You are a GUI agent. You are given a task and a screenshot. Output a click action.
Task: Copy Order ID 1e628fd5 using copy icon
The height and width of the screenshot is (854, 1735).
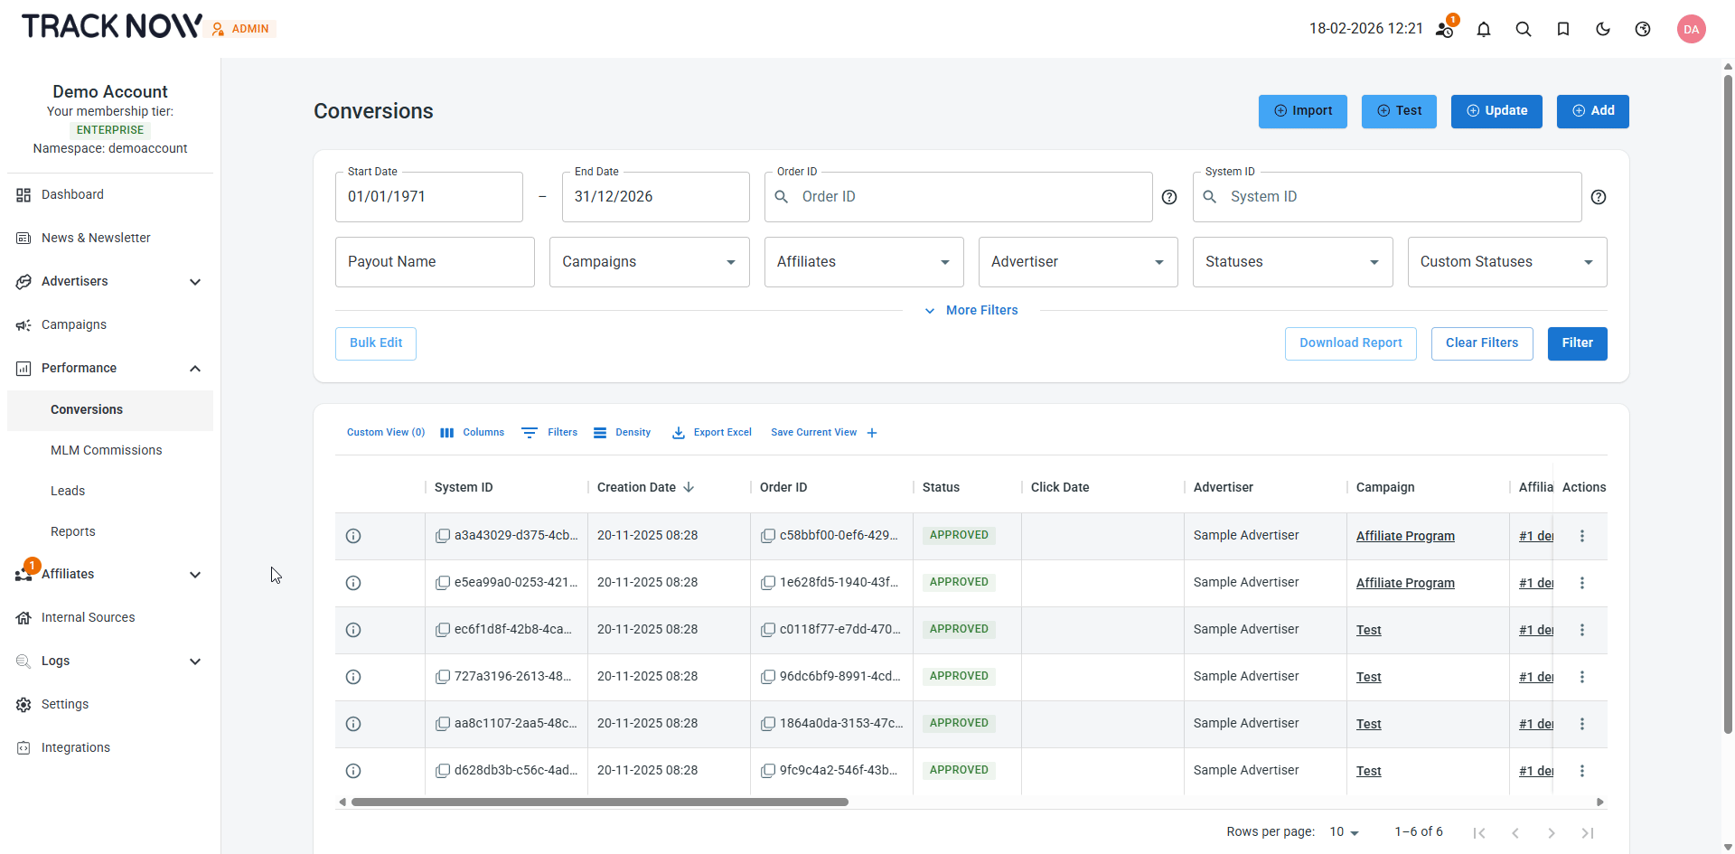click(x=768, y=583)
